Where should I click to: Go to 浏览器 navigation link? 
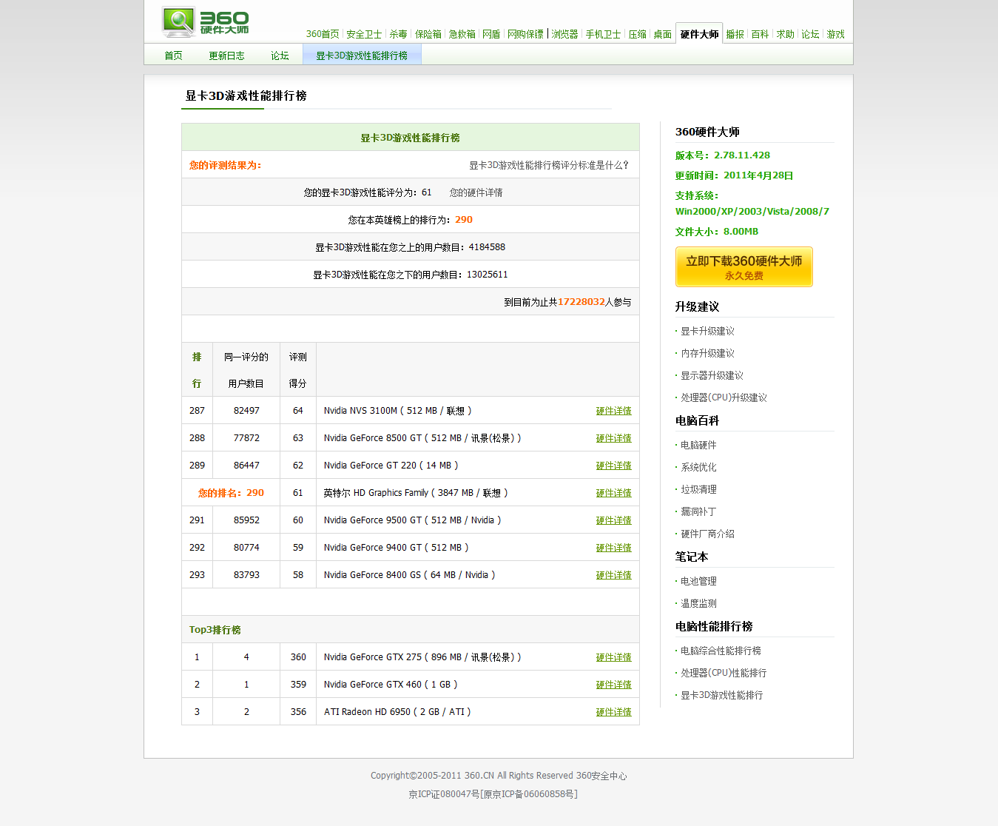[x=564, y=34]
